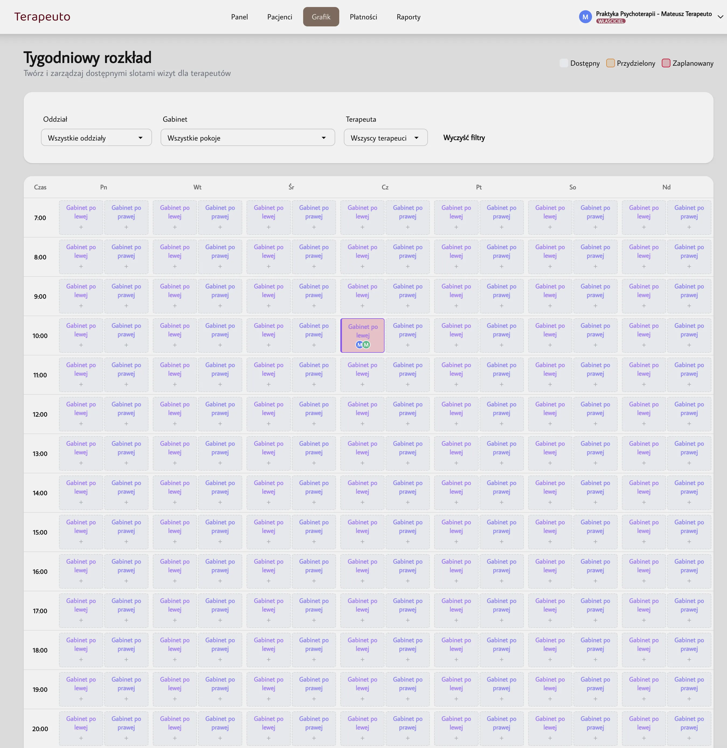Click the Nd day column header
Viewport: 727px width, 748px height.
pos(666,187)
